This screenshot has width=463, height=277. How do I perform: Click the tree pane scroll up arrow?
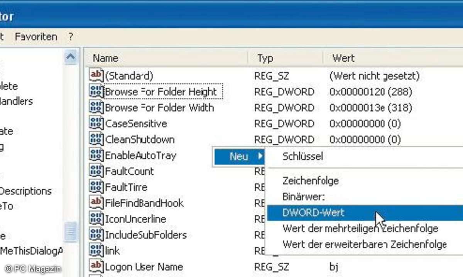[x=71, y=57]
